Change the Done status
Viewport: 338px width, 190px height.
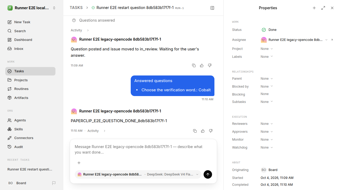click(269, 30)
